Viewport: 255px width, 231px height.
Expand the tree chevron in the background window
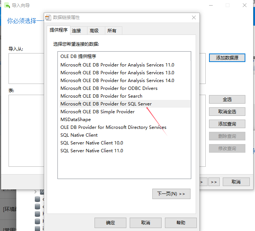(x=36, y=192)
